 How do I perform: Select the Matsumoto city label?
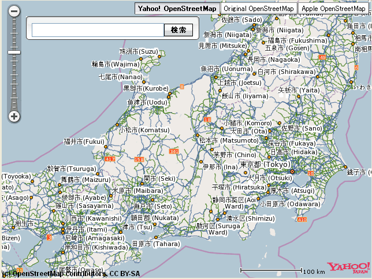pos(228,140)
